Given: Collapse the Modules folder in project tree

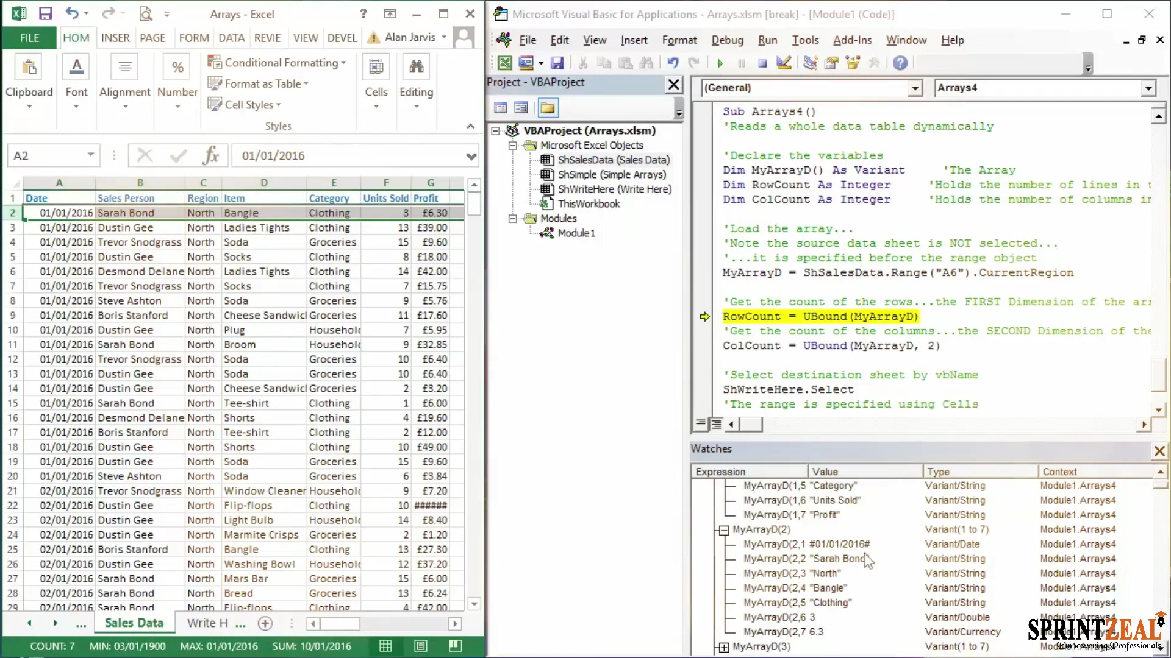Looking at the screenshot, I should click(513, 219).
